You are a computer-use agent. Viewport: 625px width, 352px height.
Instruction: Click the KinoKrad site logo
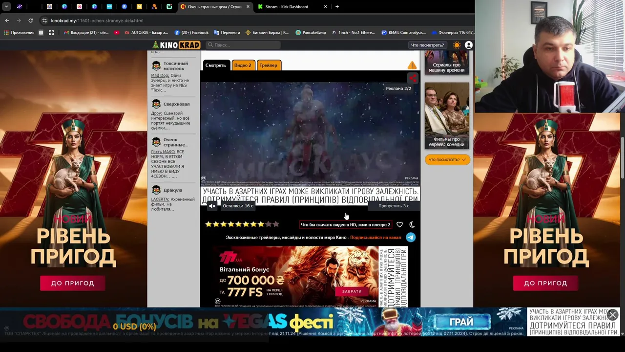coord(176,45)
